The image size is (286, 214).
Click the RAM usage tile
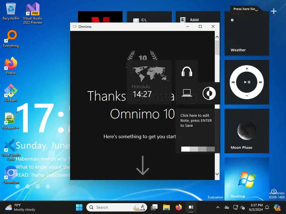pyautogui.click(x=198, y=17)
